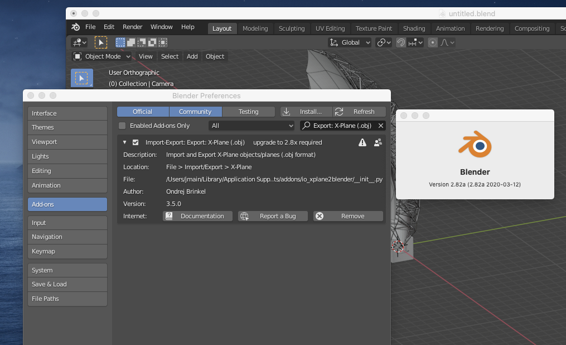Switch to the Sculpting workspace tab
Viewport: 566px width, 345px height.
[292, 28]
